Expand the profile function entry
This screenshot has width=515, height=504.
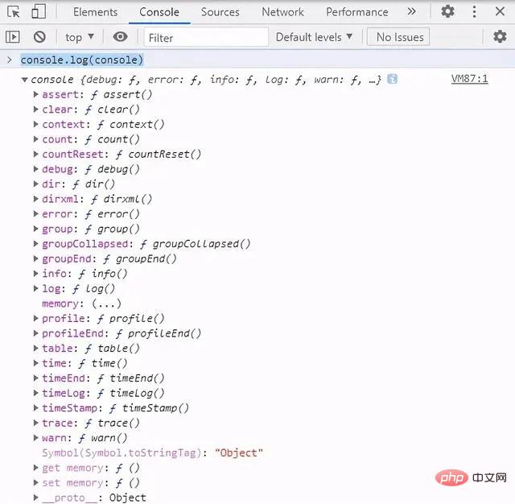coord(35,318)
